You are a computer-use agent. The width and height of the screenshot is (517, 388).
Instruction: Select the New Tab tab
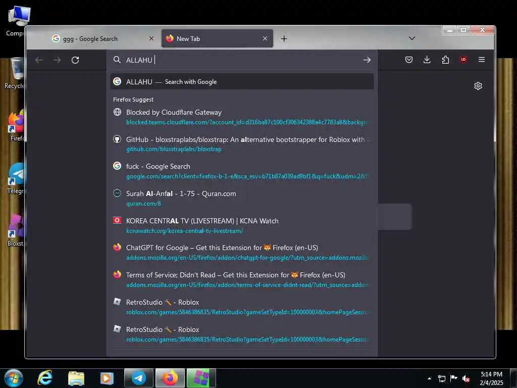pos(217,38)
